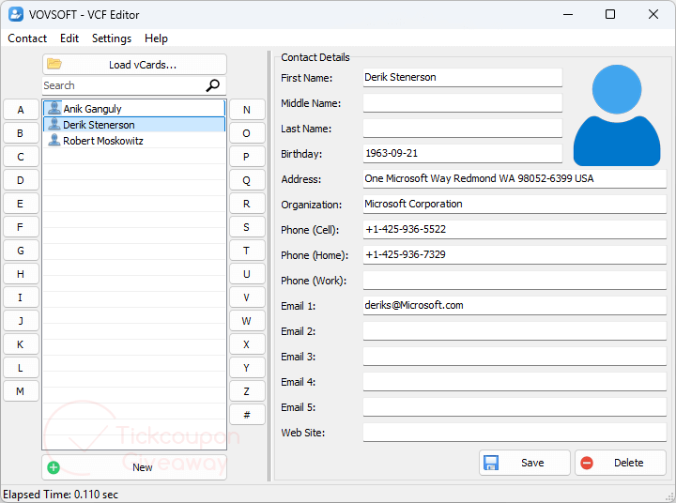Image resolution: width=676 pixels, height=503 pixels.
Task: Filter contacts by letter R
Action: (x=247, y=204)
